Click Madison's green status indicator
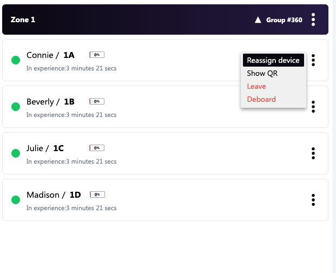 (16, 200)
